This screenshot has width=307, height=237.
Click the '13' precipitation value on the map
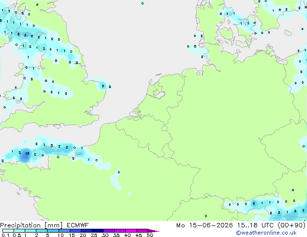tap(27, 153)
